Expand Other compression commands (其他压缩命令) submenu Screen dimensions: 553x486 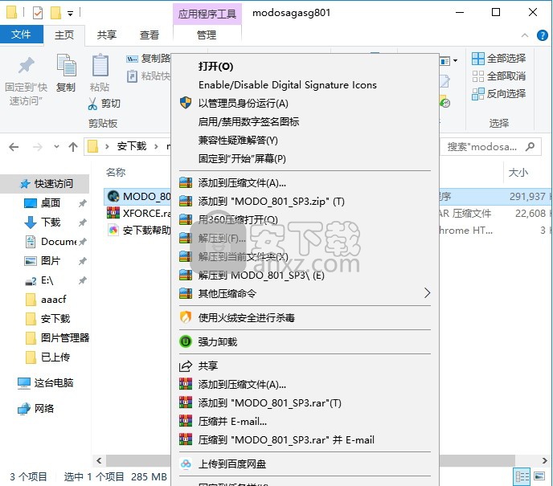point(305,293)
